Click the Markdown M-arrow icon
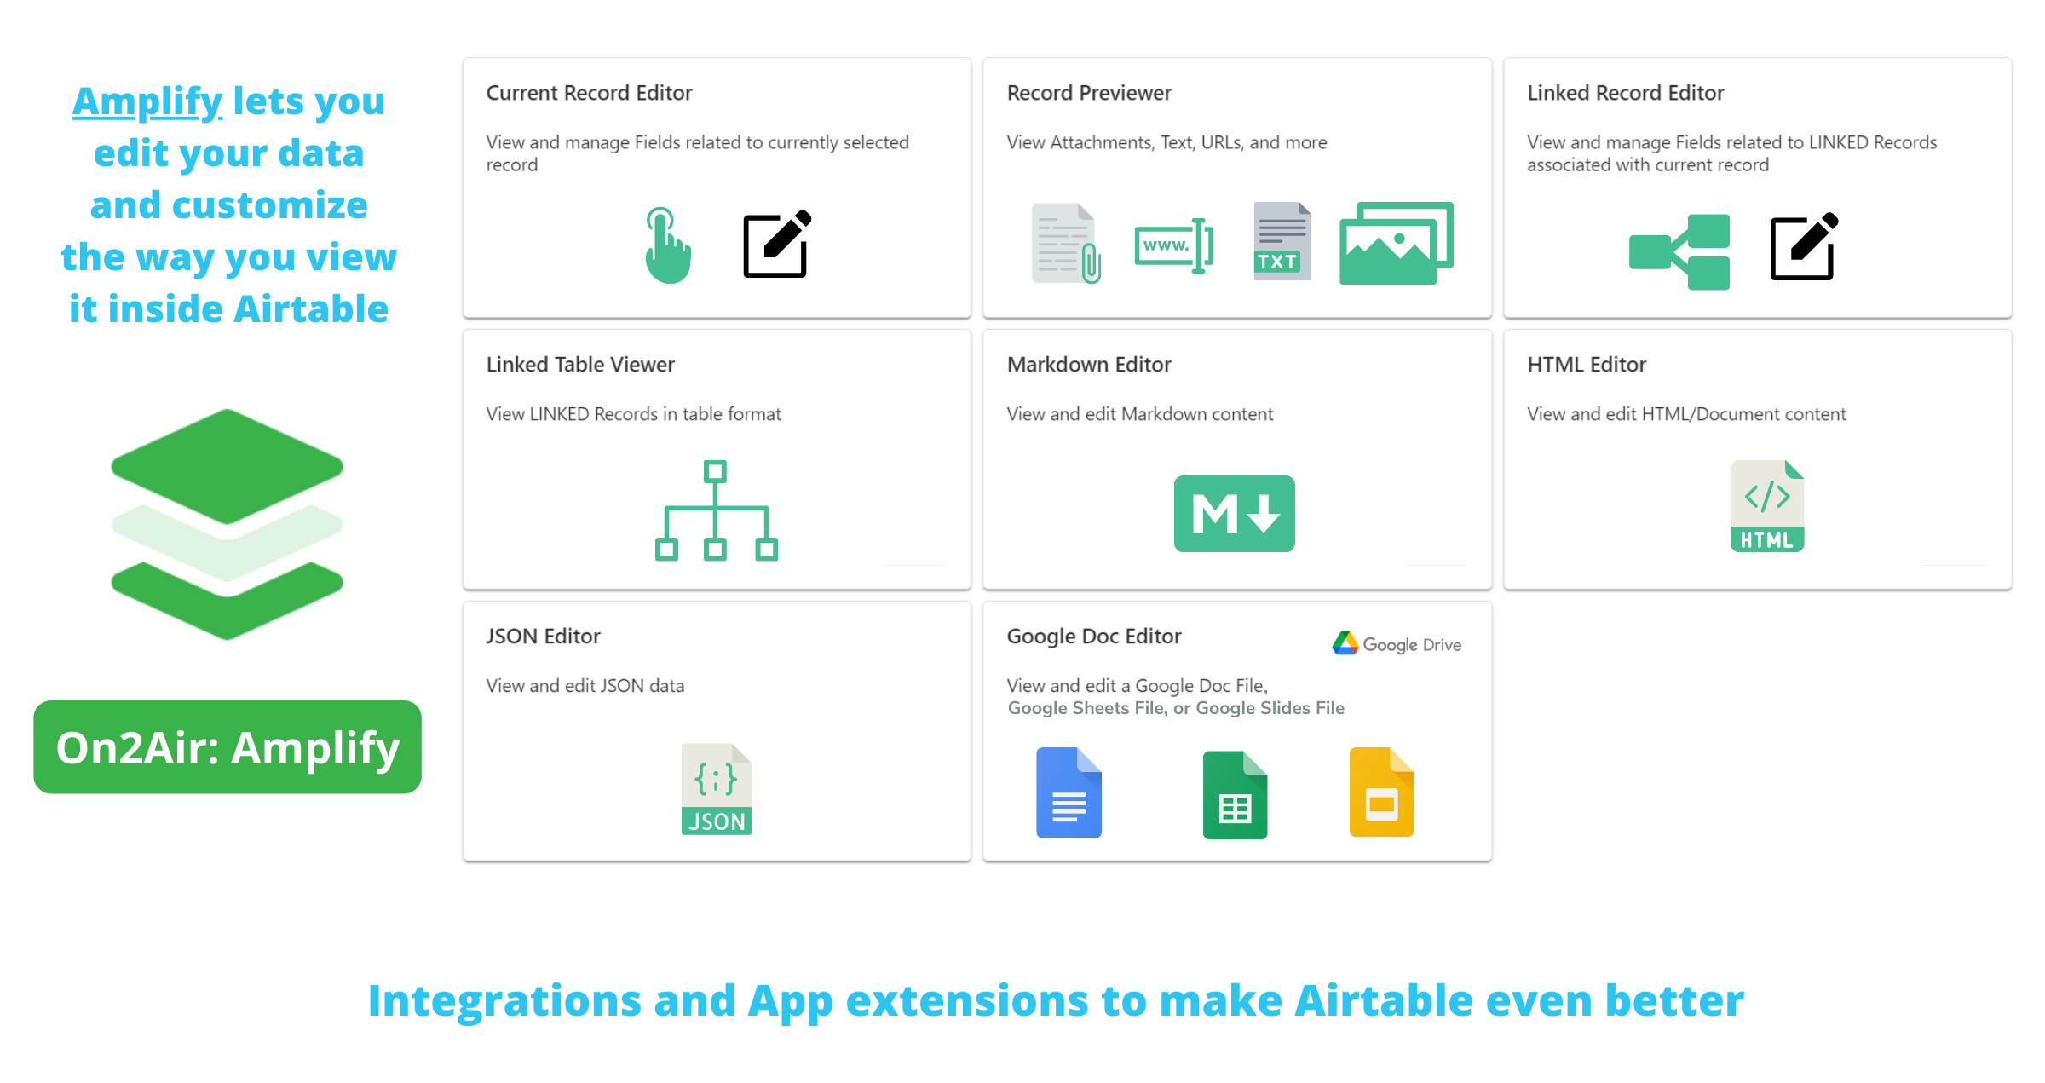The image size is (2045, 1083). click(1234, 514)
